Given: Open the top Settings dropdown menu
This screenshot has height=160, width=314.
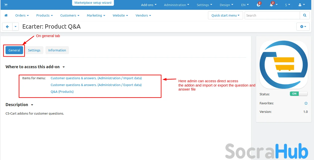Looking at the screenshot, I should [x=204, y=5].
